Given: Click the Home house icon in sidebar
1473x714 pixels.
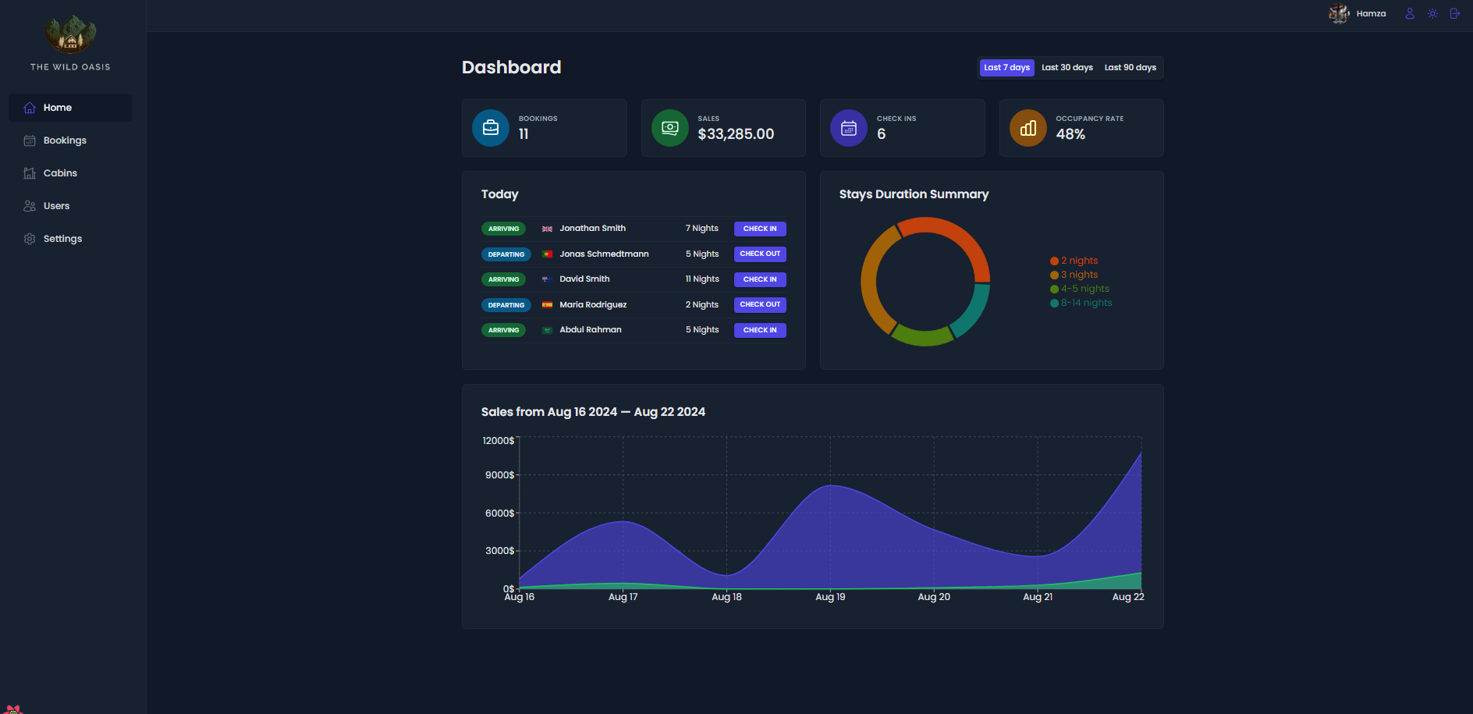Looking at the screenshot, I should [30, 108].
